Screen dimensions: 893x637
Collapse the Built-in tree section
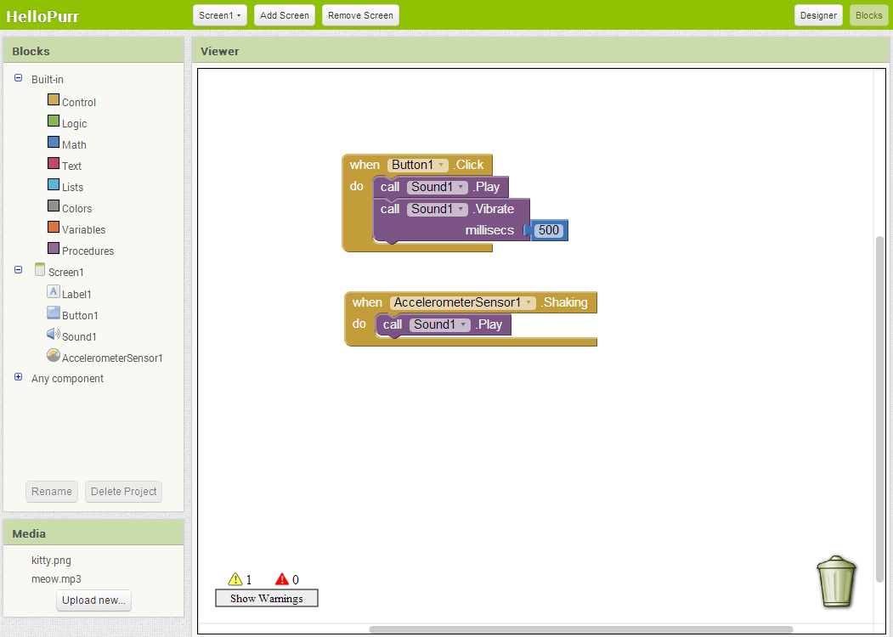[x=19, y=78]
